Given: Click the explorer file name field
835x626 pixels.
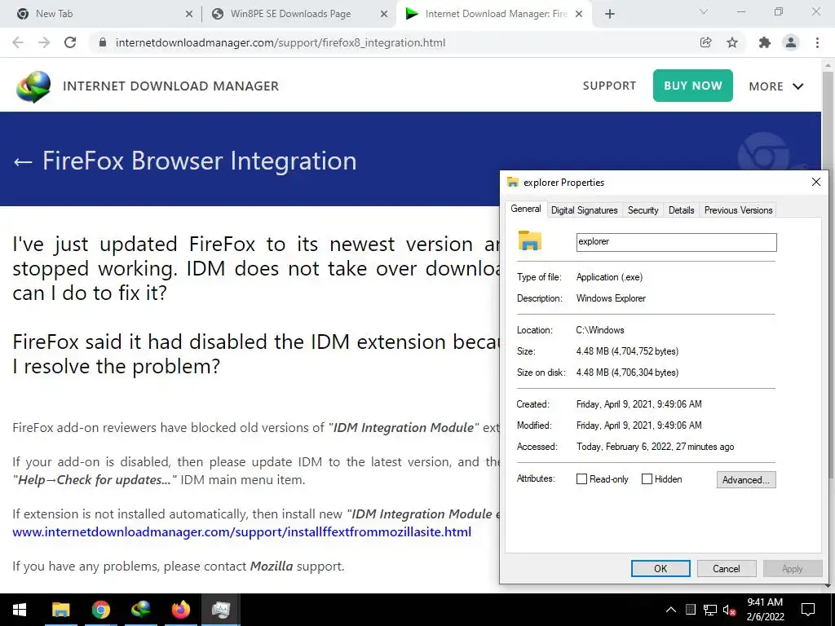Looking at the screenshot, I should coord(676,242).
